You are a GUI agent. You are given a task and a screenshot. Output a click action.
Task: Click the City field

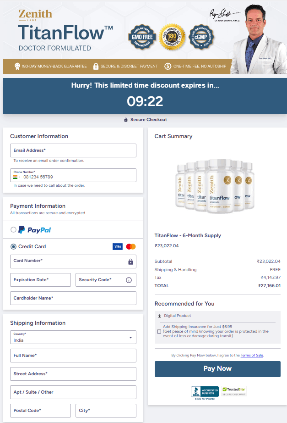coord(106,411)
